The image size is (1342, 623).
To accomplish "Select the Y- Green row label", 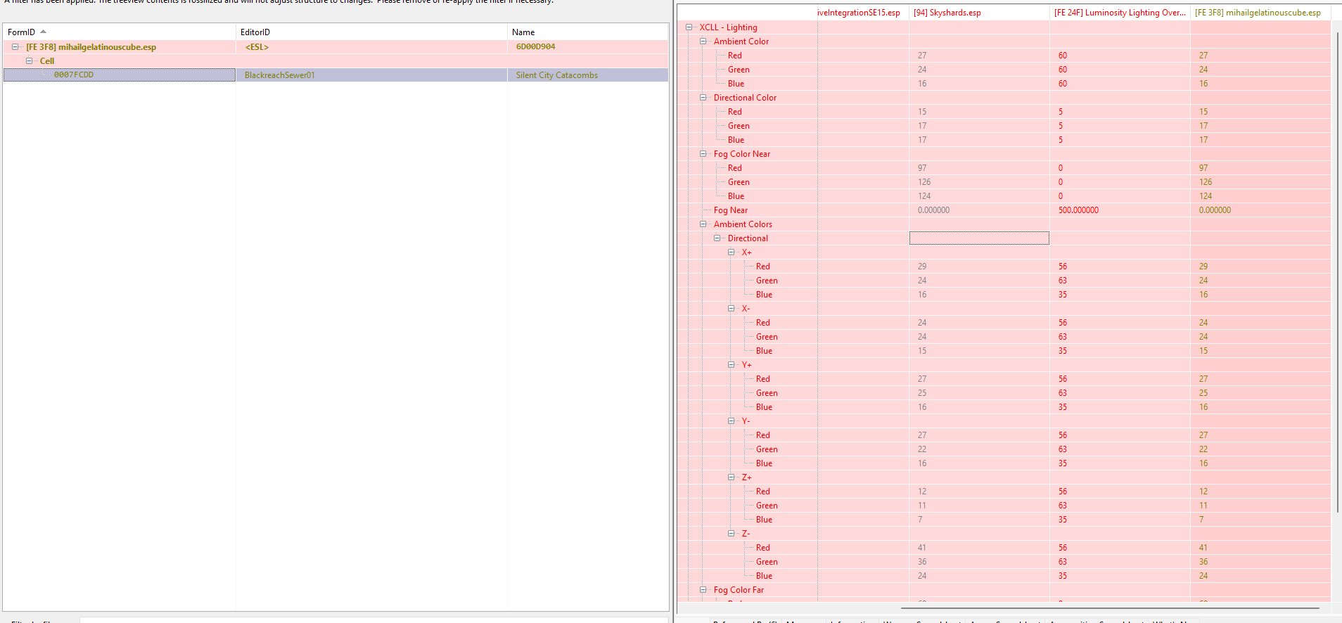I will 767,449.
